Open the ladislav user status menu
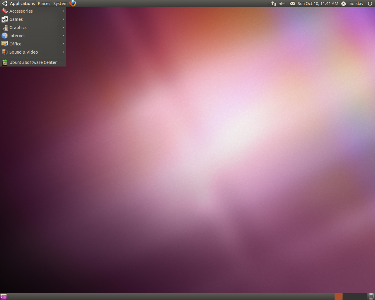 pyautogui.click(x=352, y=4)
